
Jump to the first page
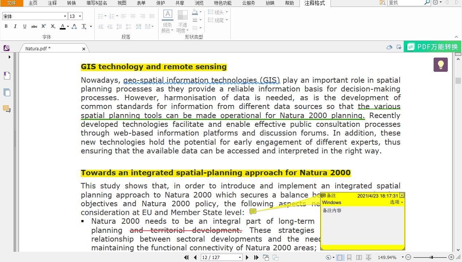(x=187, y=257)
